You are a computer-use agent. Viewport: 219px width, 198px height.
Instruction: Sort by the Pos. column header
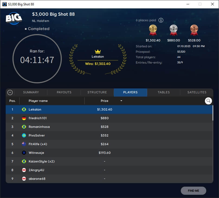coord(12,101)
